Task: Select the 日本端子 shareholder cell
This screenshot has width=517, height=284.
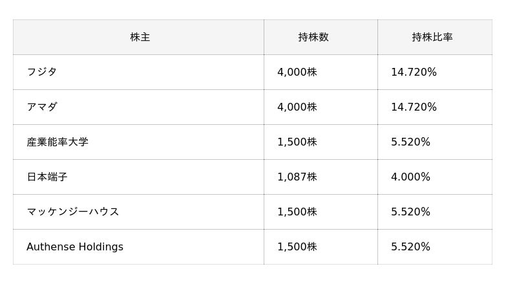Action: (x=47, y=177)
